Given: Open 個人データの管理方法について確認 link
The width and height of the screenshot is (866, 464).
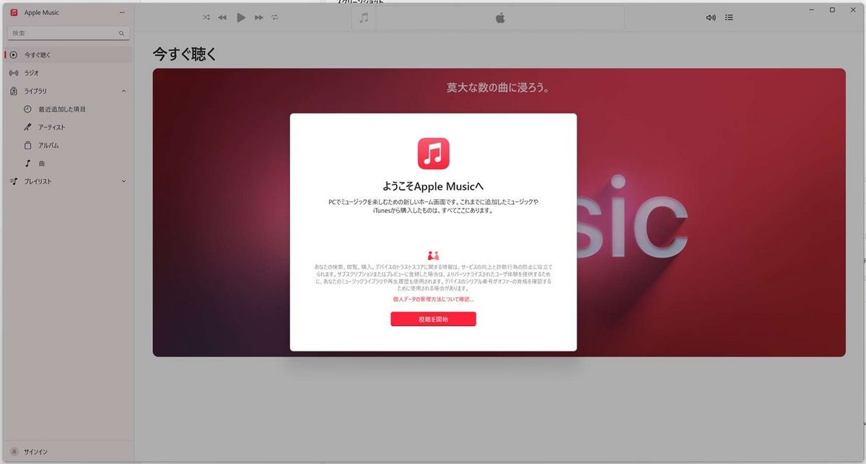Looking at the screenshot, I should point(433,299).
